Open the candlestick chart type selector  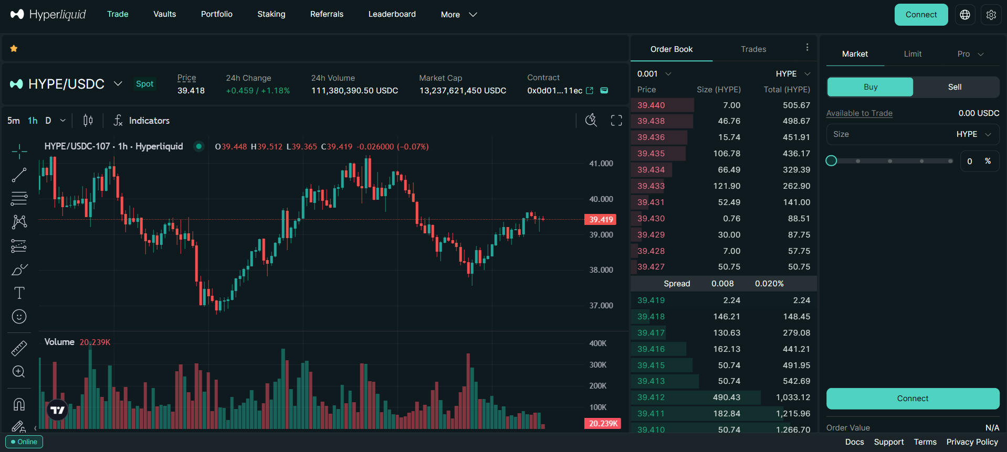click(x=88, y=121)
